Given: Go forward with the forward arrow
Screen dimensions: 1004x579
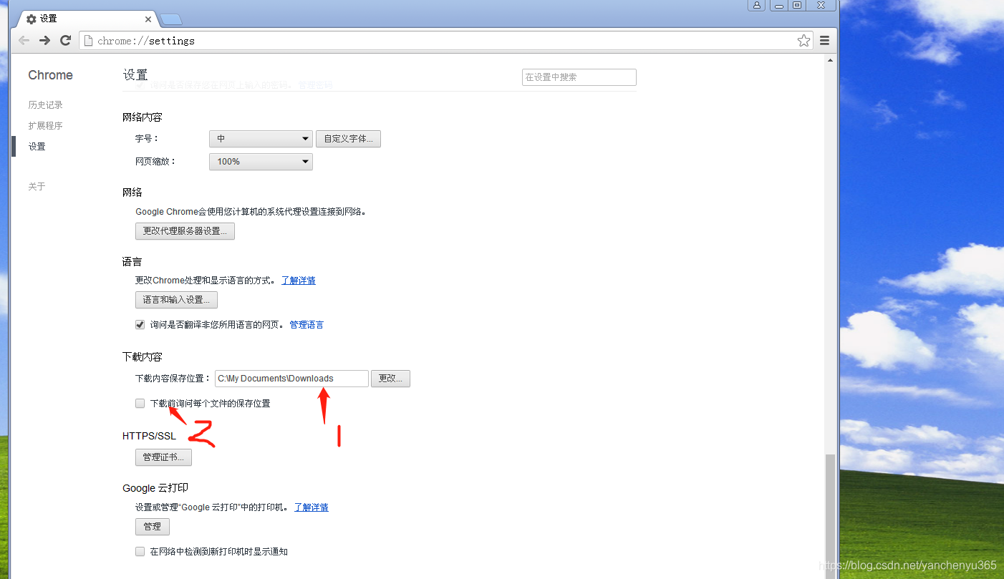Looking at the screenshot, I should [44, 41].
